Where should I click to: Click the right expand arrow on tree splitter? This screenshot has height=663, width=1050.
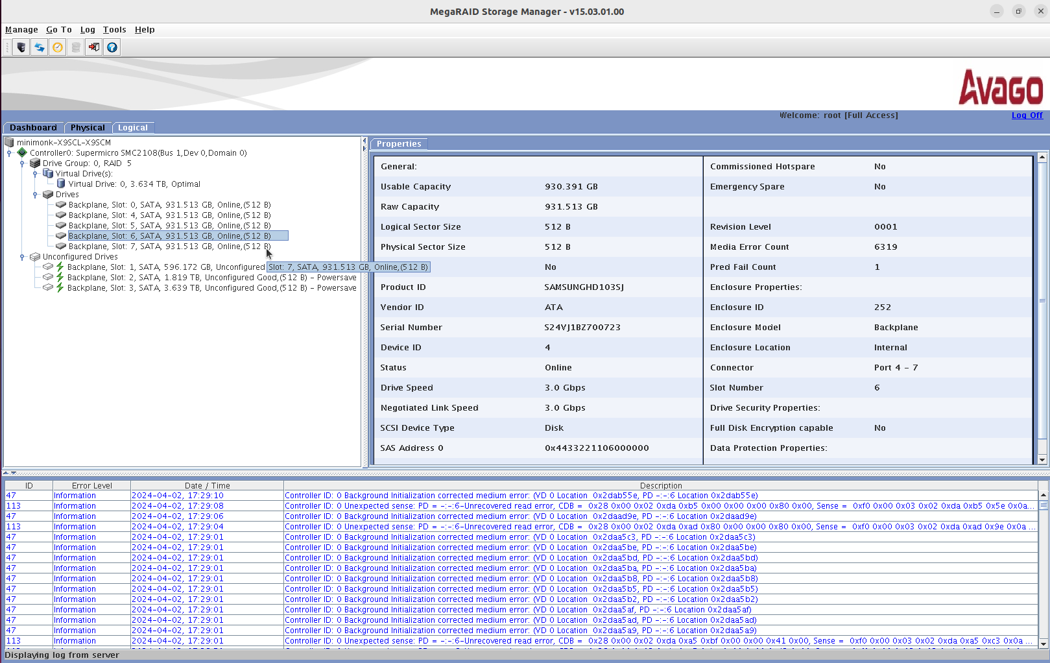(364, 149)
